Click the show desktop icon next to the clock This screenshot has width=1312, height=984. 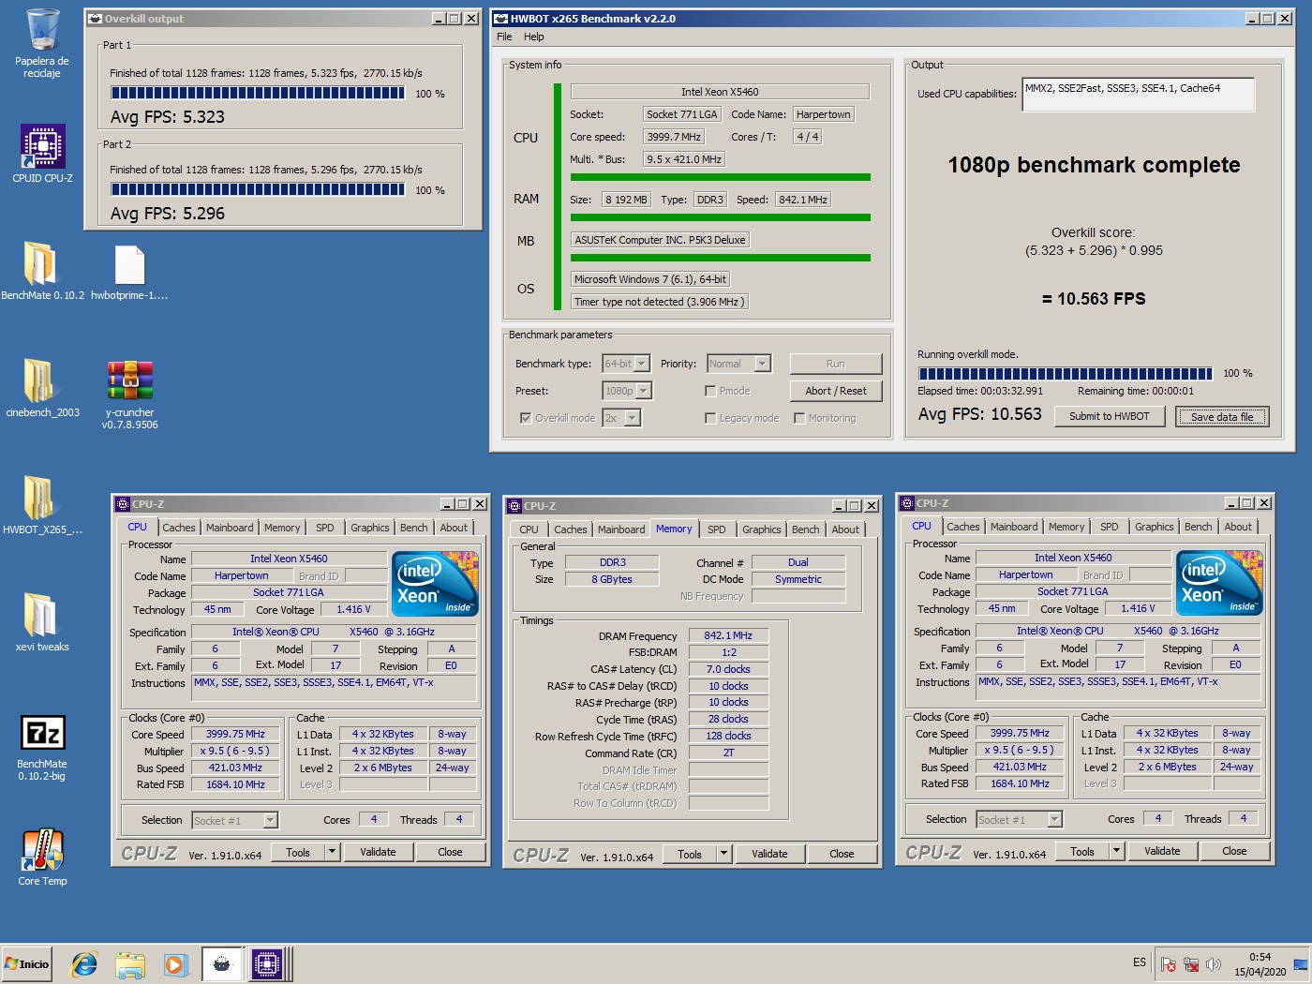(x=1300, y=963)
